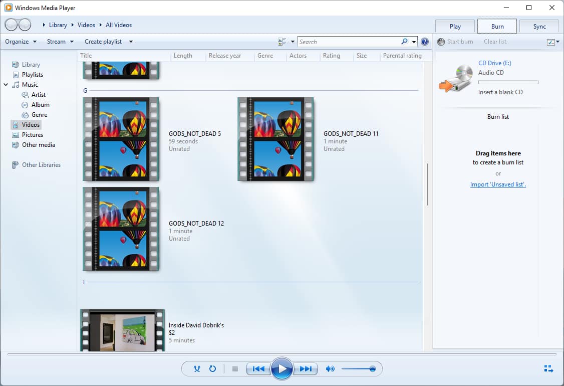This screenshot has width=564, height=386.
Task: Click the Import 'Unsaved list' link
Action: (x=498, y=184)
